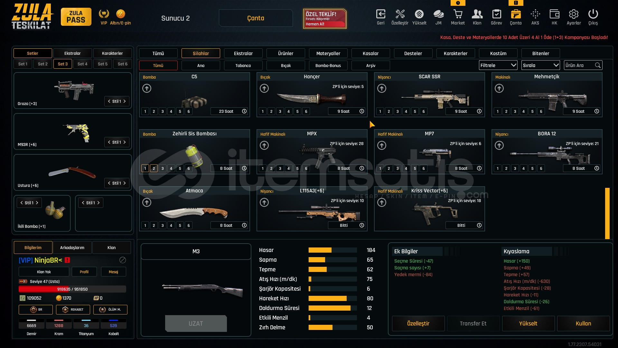Click clock icon on Kriss Vector Bitti timer

tap(479, 225)
